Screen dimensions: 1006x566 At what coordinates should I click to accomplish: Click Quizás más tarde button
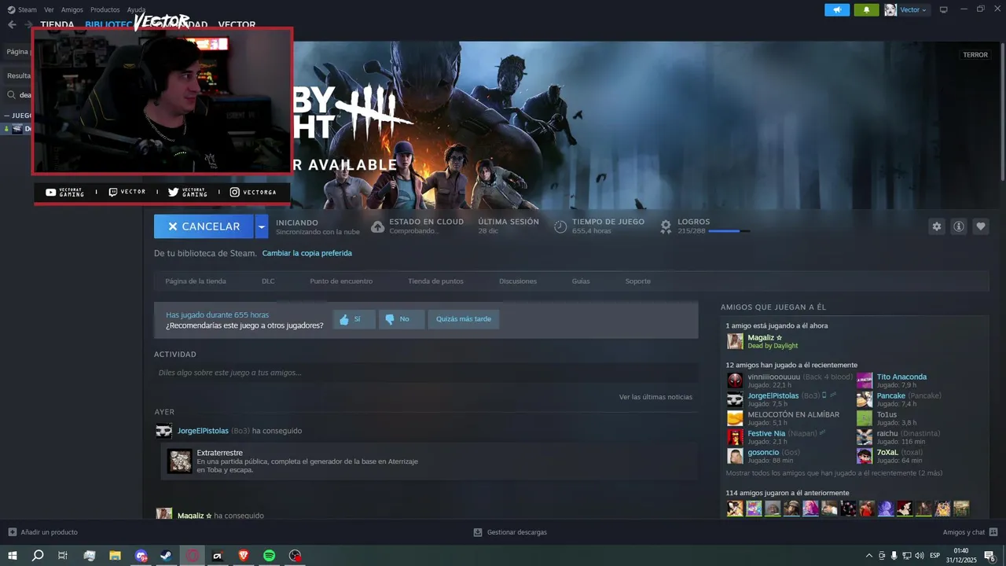464,319
